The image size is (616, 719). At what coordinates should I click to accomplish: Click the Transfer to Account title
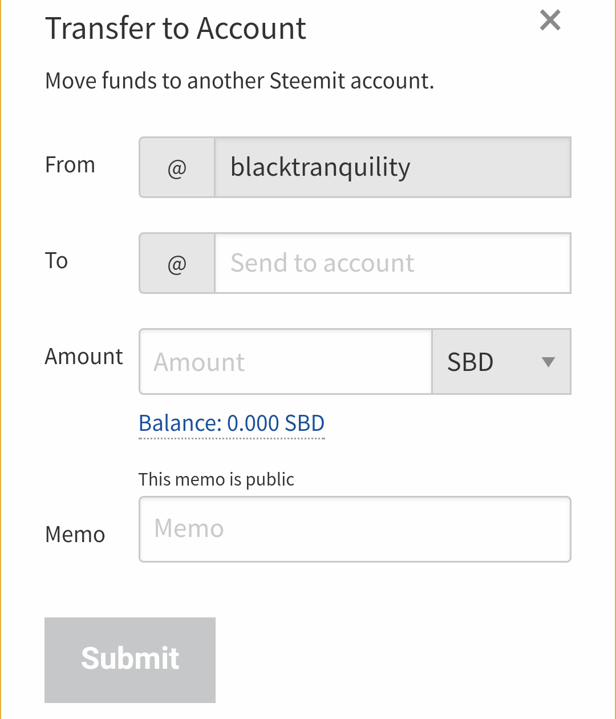(175, 27)
